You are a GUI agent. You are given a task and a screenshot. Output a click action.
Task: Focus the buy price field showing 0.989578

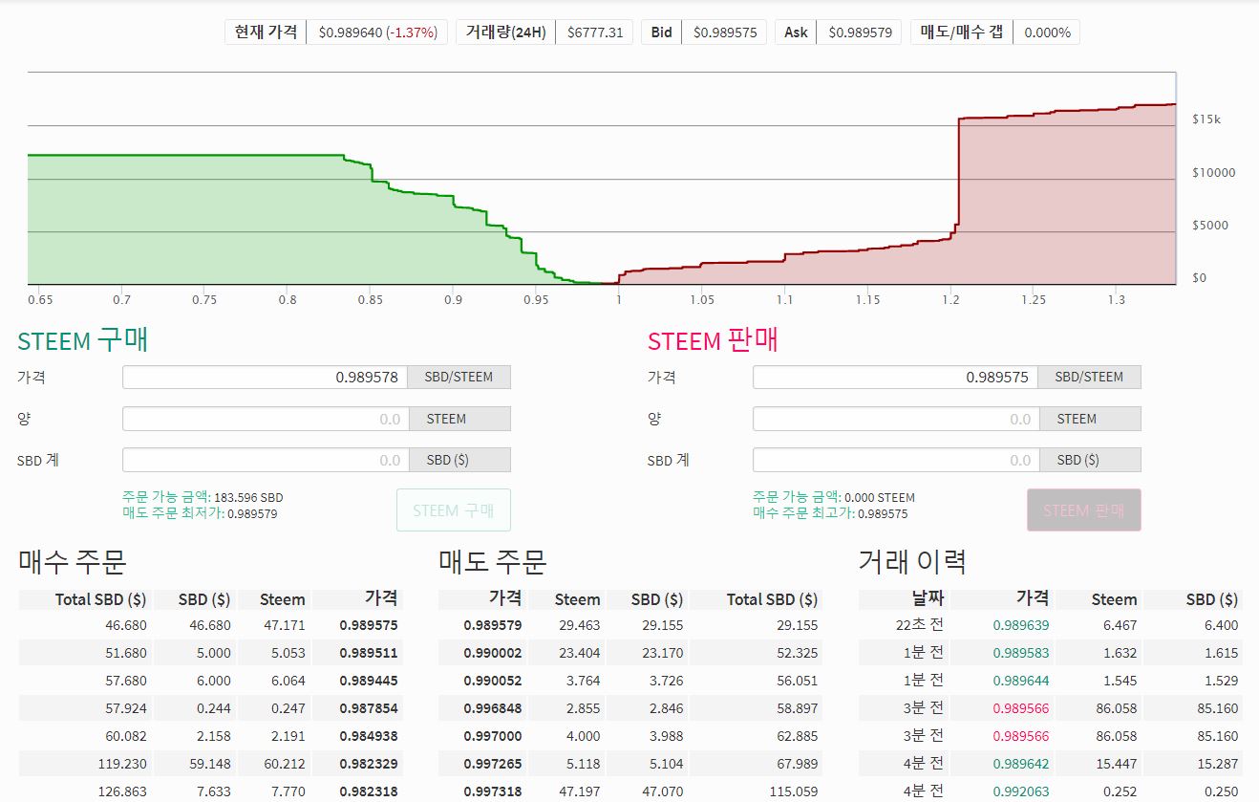[x=266, y=377]
